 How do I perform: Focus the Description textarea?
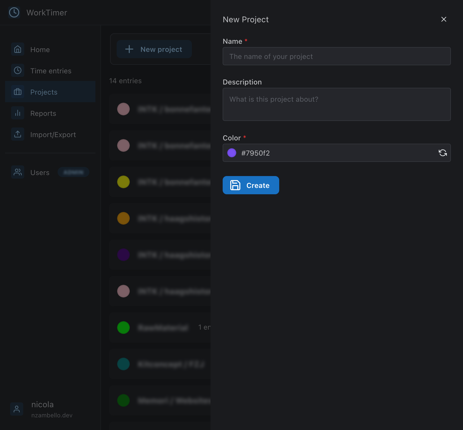click(337, 104)
